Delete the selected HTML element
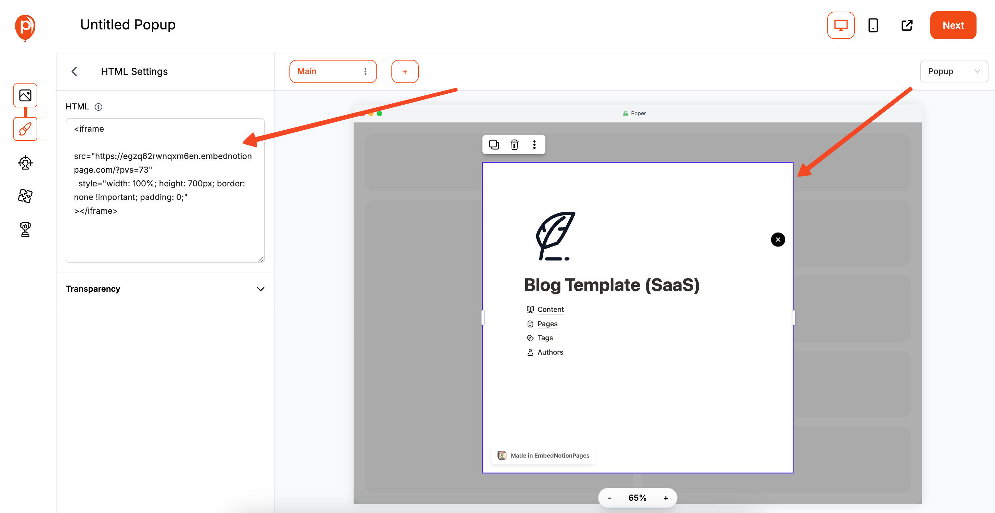Screen dimensions: 995x513 click(514, 145)
